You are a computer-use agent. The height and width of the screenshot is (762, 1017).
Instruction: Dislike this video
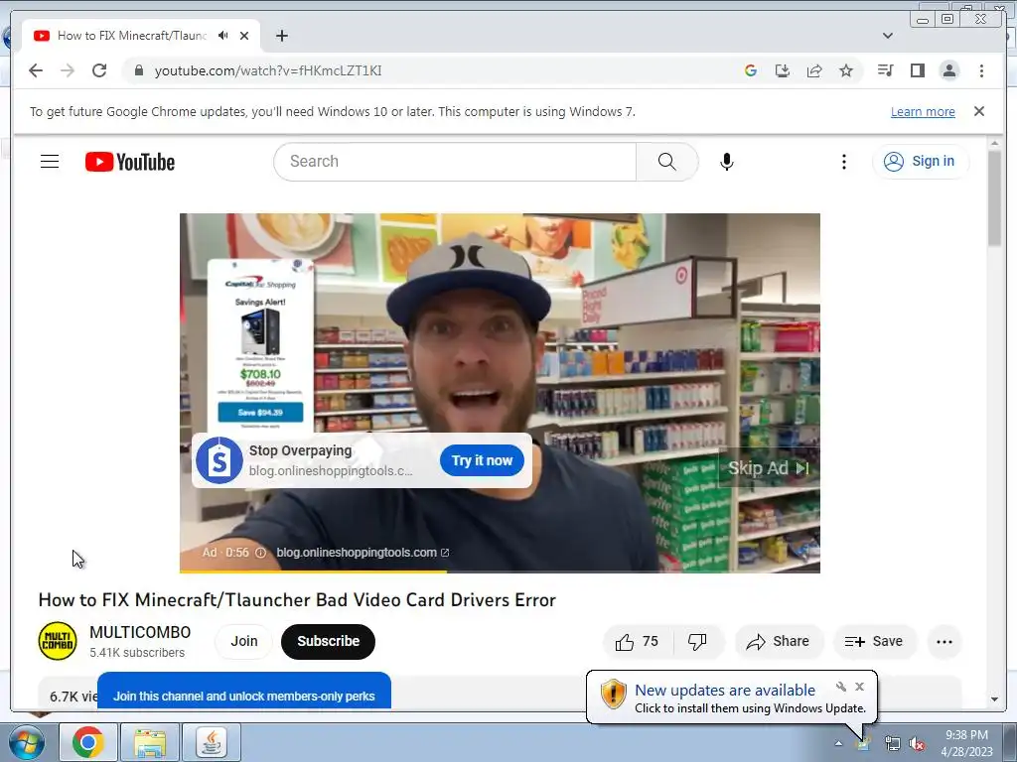point(698,642)
